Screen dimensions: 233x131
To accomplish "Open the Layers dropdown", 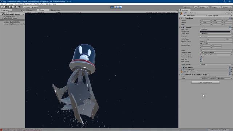I will coord(216,7).
